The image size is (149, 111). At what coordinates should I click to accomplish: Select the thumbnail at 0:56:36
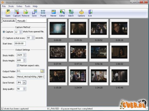point(99,52)
